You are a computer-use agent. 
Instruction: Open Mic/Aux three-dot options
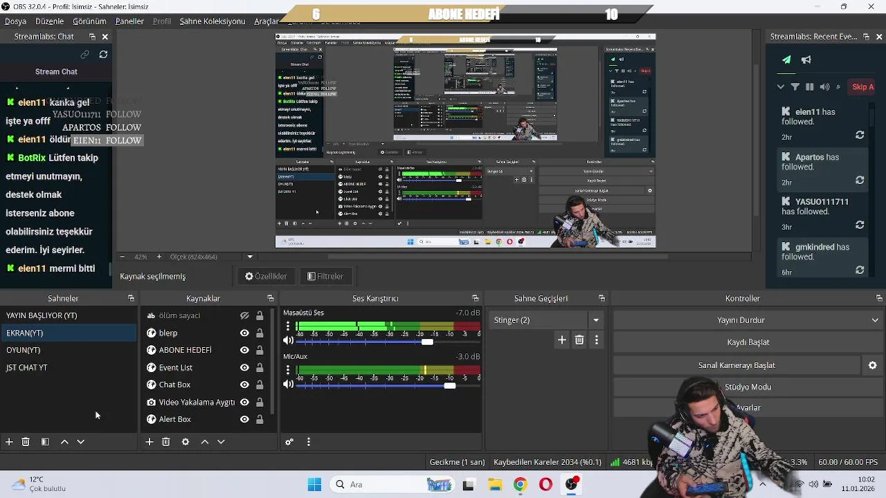click(288, 370)
